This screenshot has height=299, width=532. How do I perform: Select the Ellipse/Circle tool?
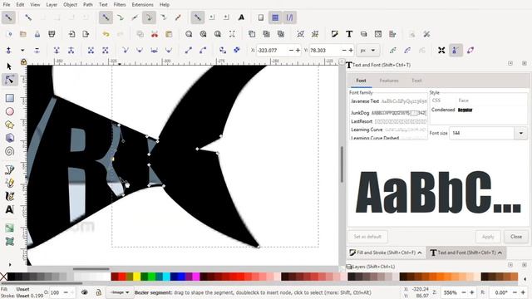(9, 111)
